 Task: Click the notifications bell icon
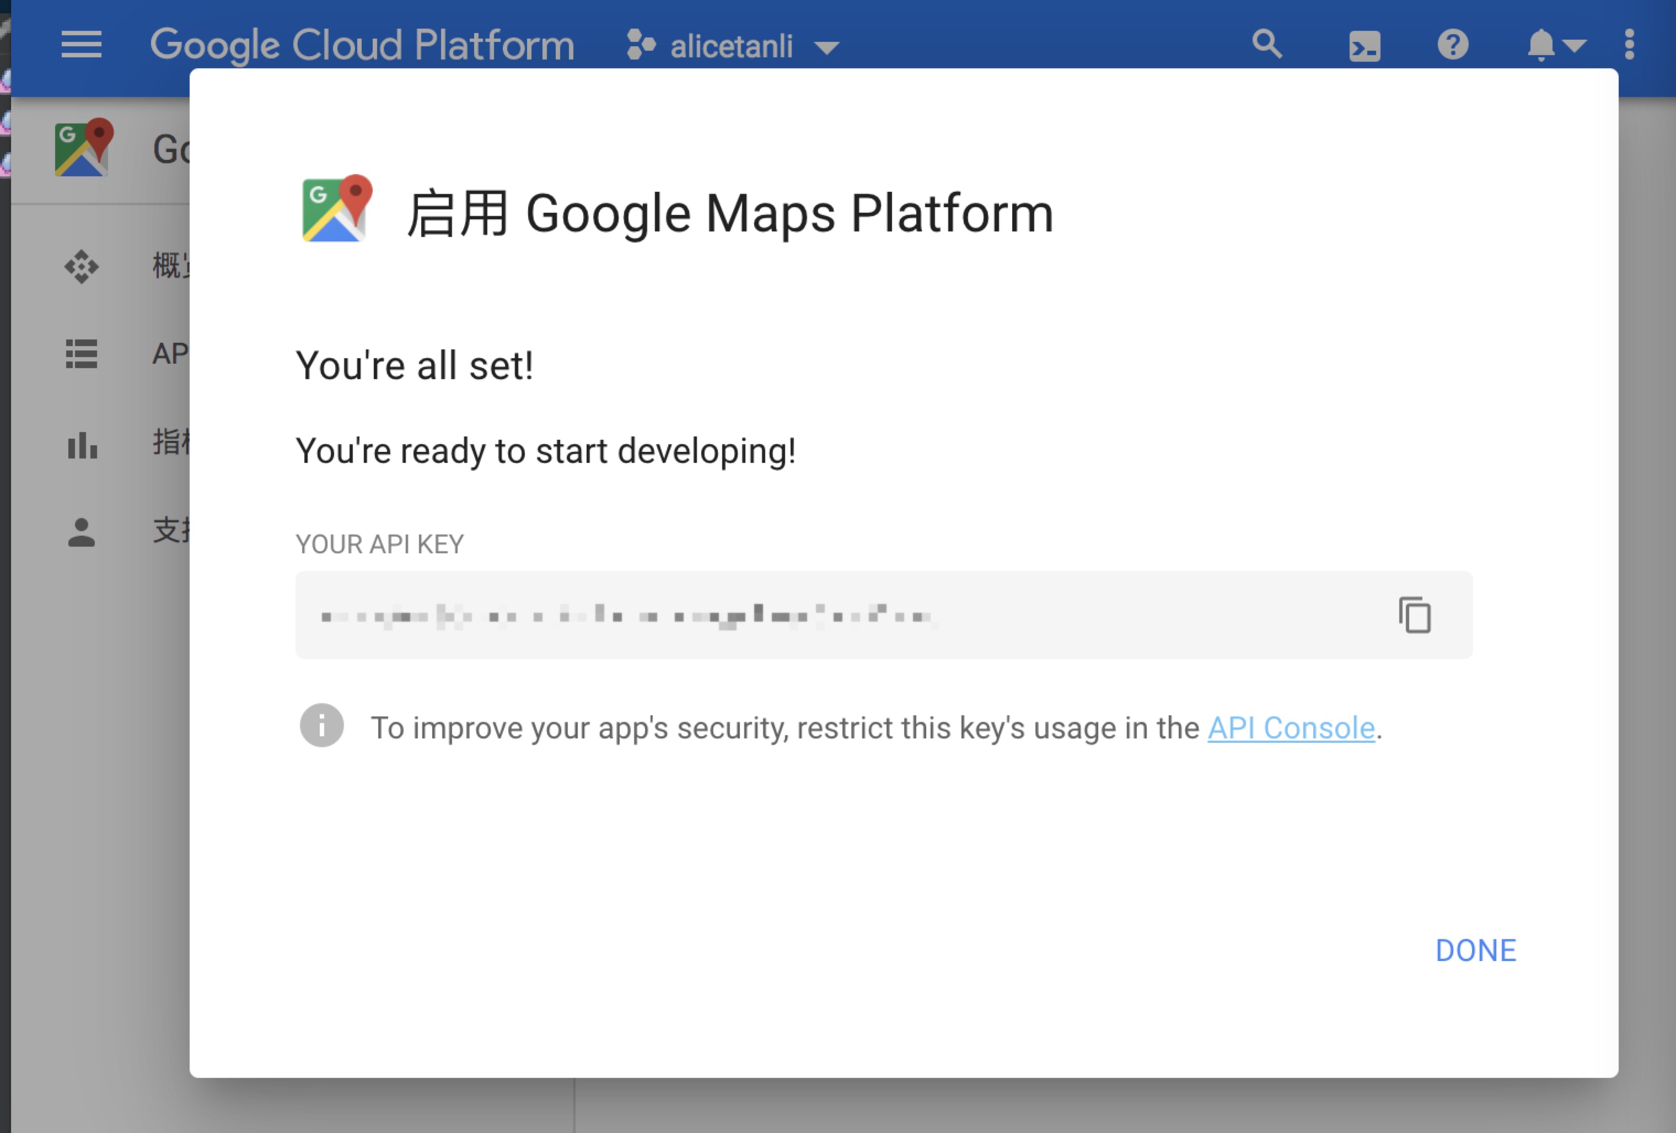tap(1539, 44)
